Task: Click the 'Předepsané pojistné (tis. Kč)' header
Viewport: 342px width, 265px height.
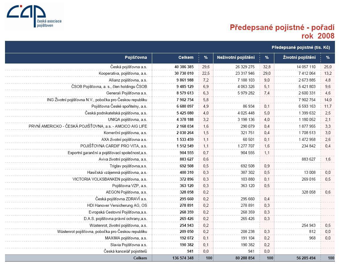Action: (x=301, y=47)
